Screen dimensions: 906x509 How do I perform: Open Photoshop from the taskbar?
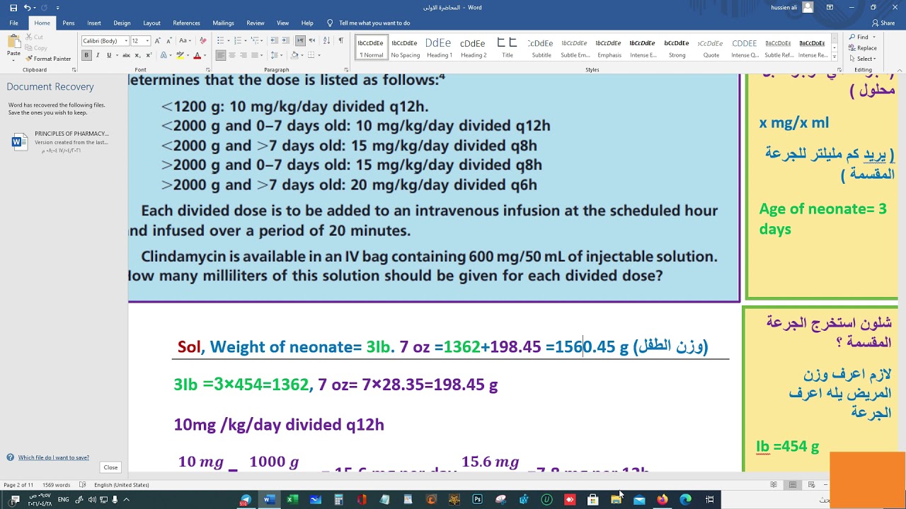[x=477, y=500]
